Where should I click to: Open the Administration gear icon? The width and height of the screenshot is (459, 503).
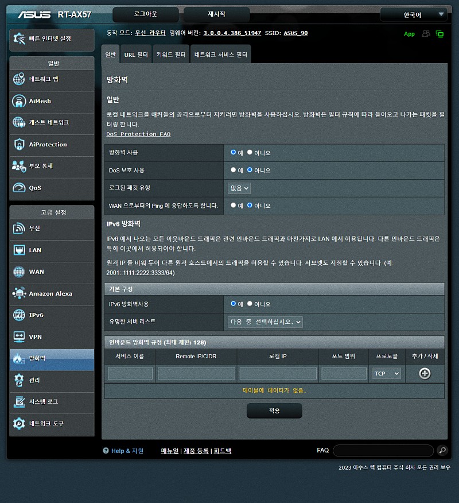(19, 380)
